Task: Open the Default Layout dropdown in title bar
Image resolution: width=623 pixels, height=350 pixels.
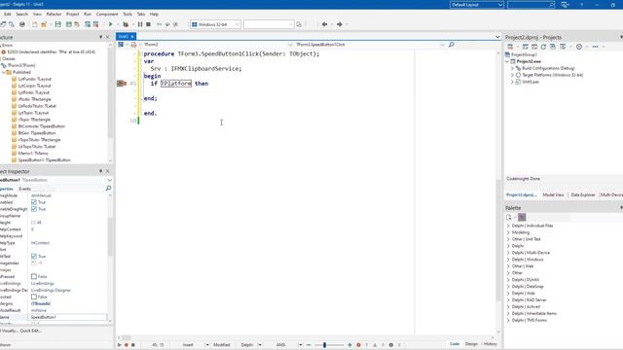Action: 477,4
